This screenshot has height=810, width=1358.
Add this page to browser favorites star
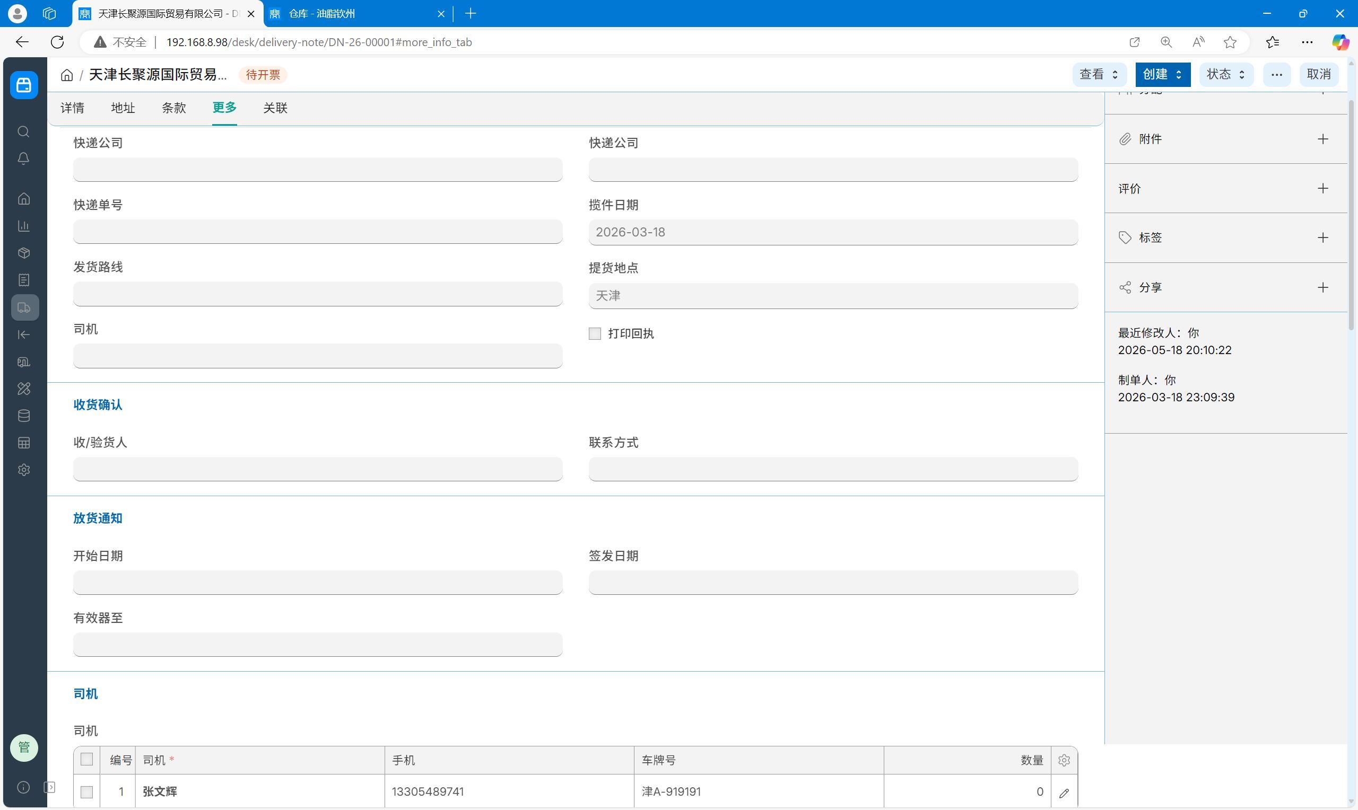(x=1230, y=42)
